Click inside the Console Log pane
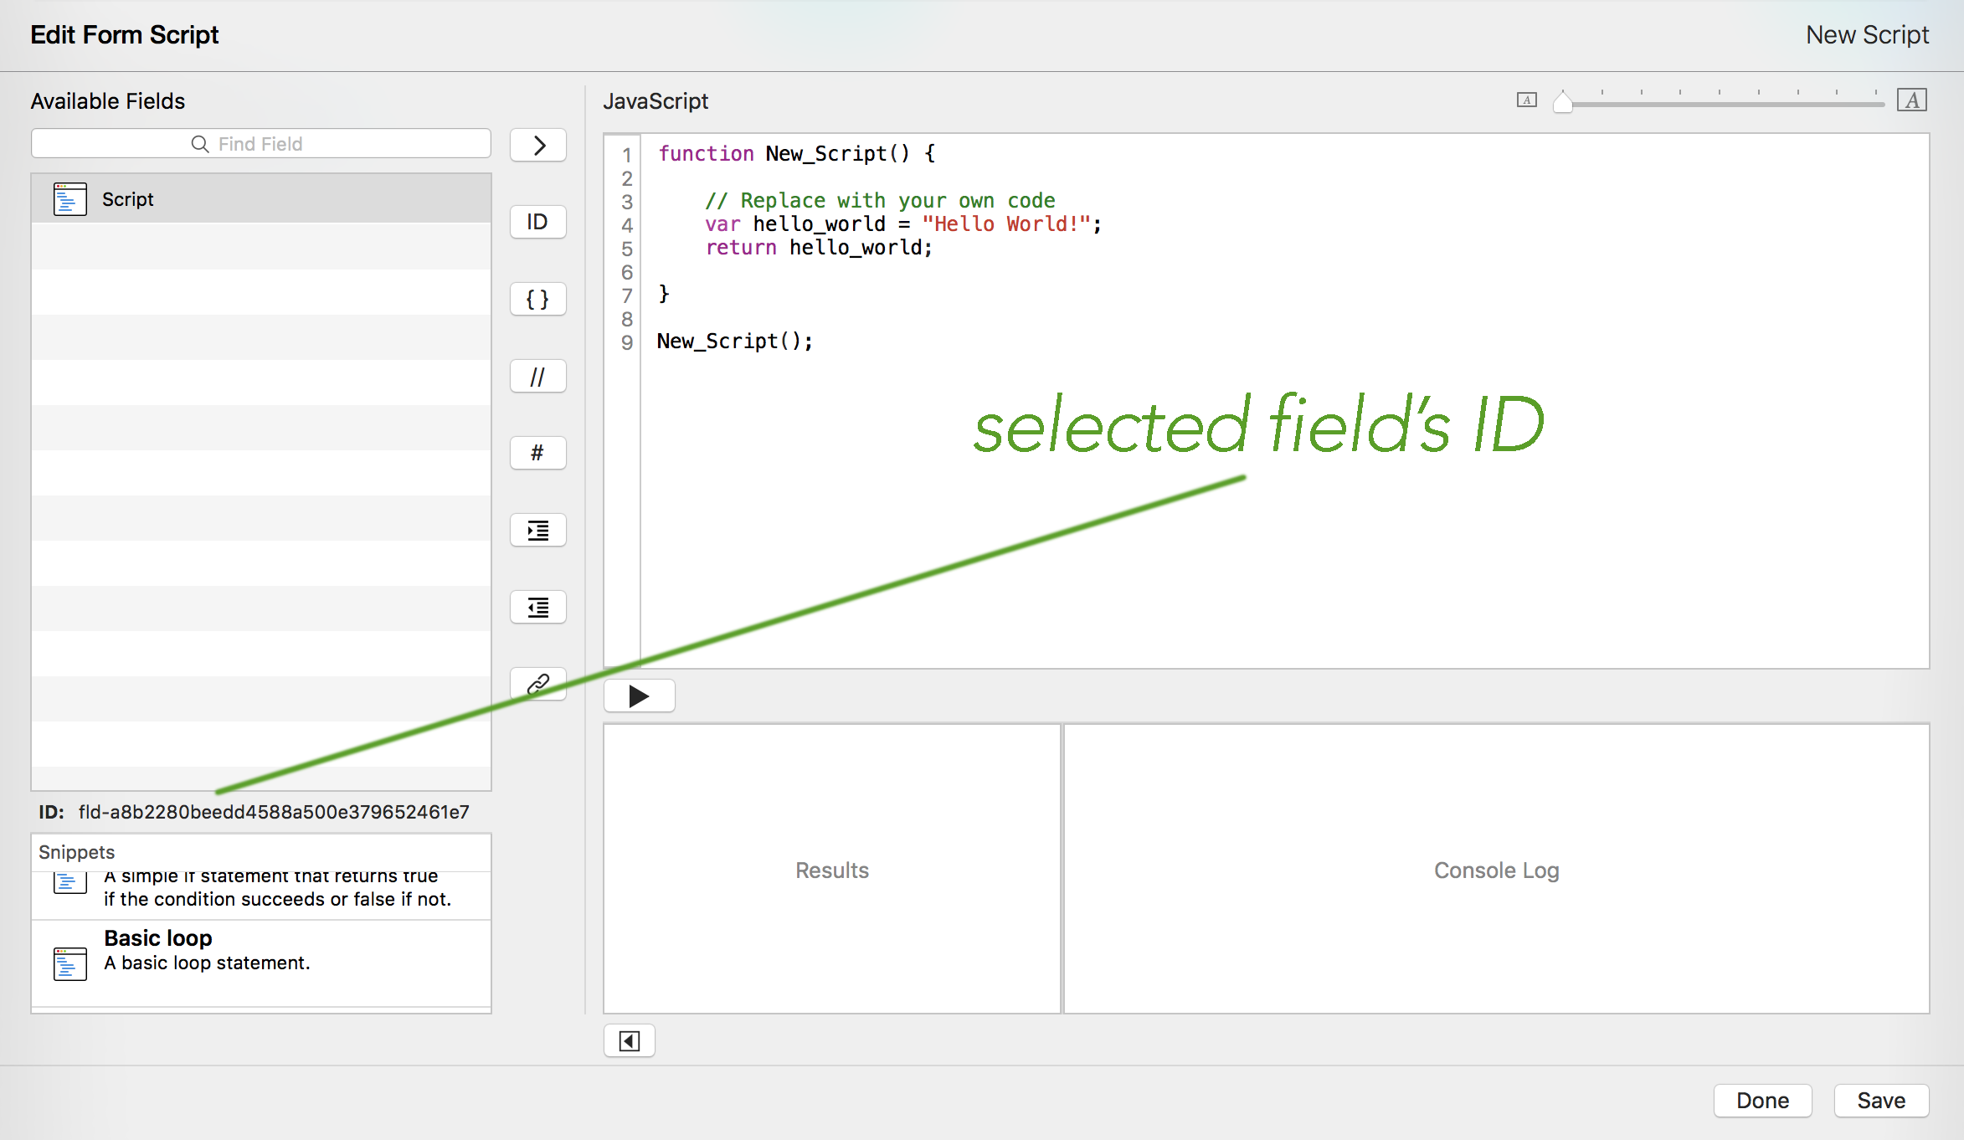 (x=1495, y=869)
